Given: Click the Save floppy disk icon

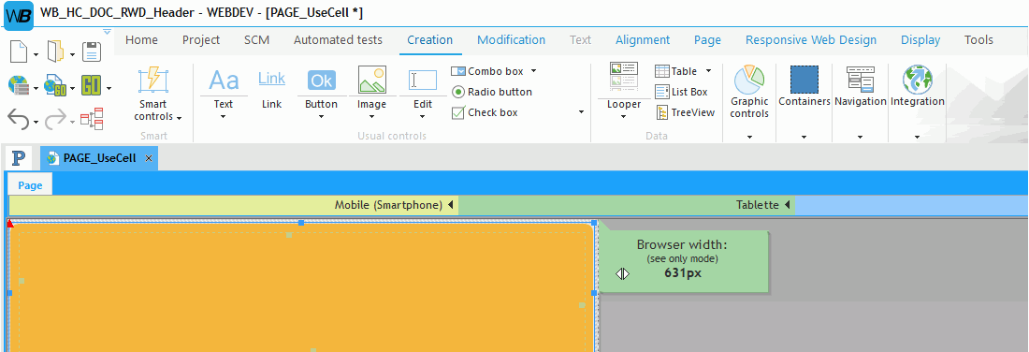Looking at the screenshot, I should pos(91,51).
